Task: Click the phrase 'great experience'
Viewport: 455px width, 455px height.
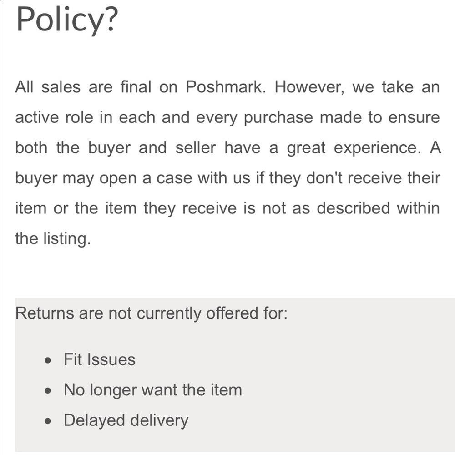Action: coord(354,147)
